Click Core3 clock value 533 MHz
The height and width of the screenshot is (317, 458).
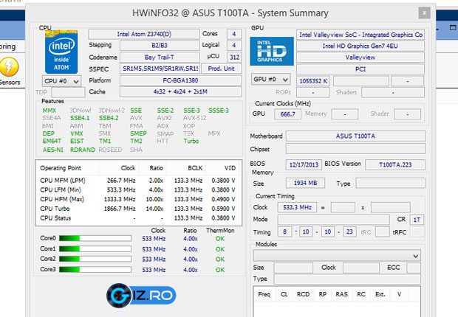click(x=154, y=270)
